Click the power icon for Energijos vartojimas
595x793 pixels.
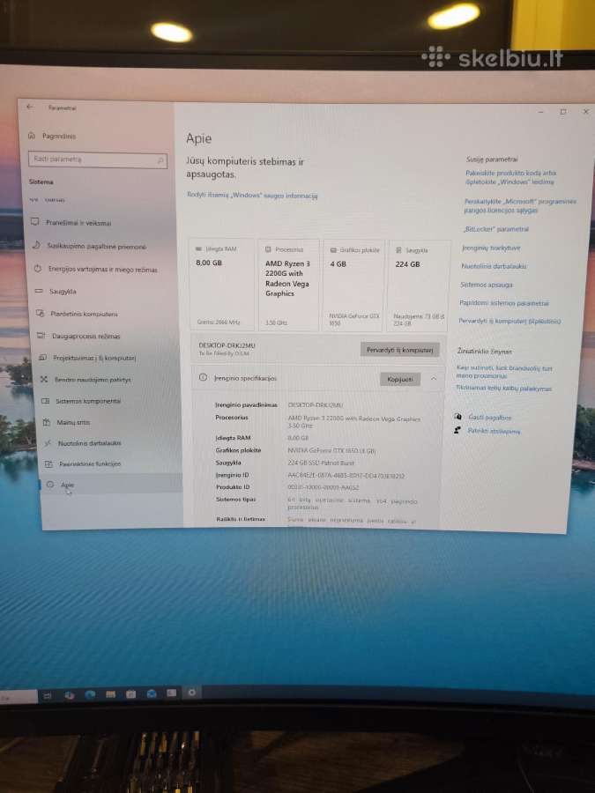pyautogui.click(x=37, y=269)
